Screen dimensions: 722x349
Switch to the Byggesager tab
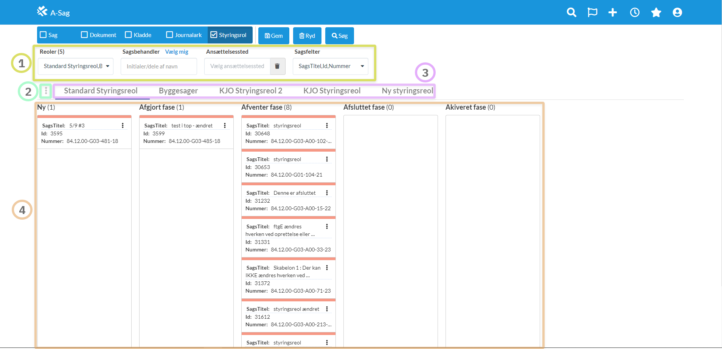[x=178, y=91]
